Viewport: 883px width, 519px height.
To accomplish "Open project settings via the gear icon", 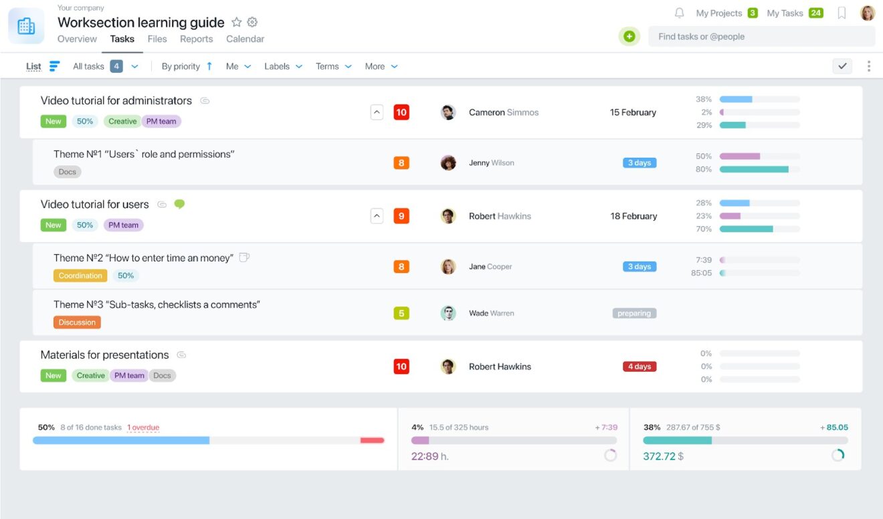I will (x=252, y=22).
